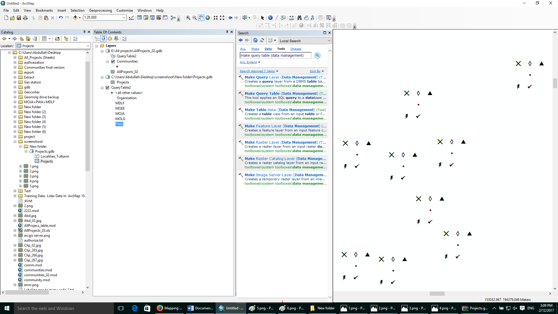Click Save icon in Standard toolbar
Viewport: 558px width, 314px height.
pos(19,18)
